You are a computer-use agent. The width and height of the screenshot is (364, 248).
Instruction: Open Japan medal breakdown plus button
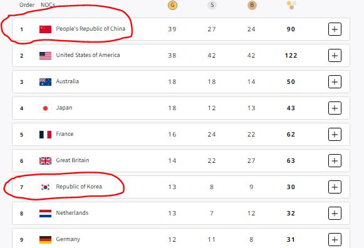coord(335,108)
